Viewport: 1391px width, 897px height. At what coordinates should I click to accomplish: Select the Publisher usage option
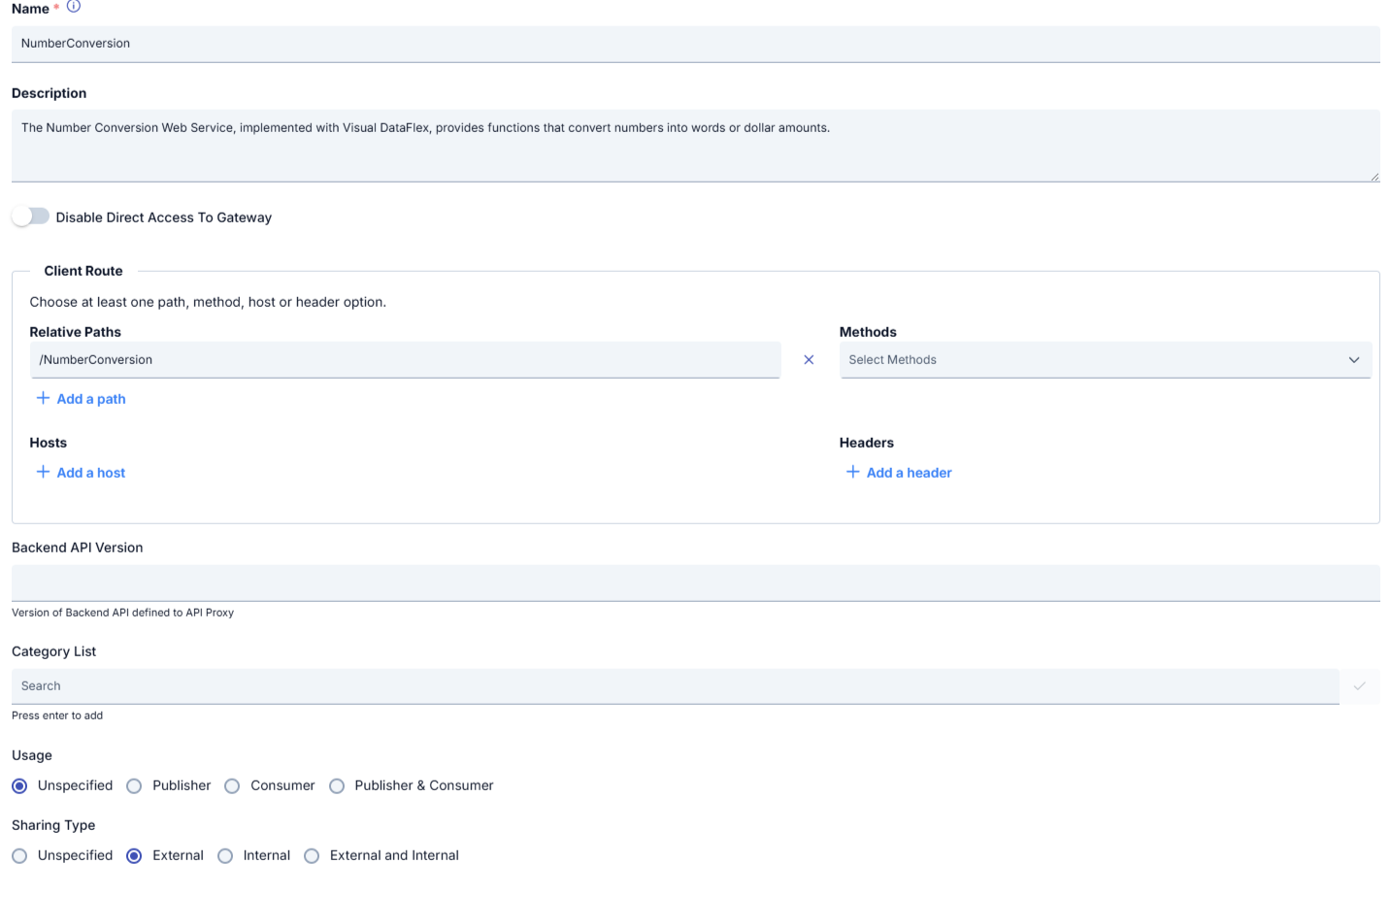point(135,786)
